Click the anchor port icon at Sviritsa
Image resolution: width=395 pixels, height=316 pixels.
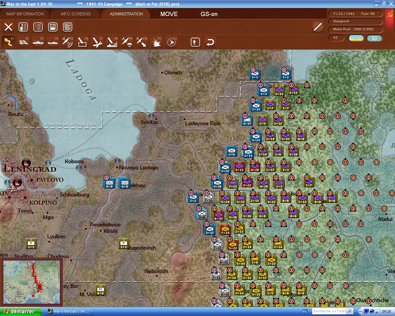click(151, 116)
